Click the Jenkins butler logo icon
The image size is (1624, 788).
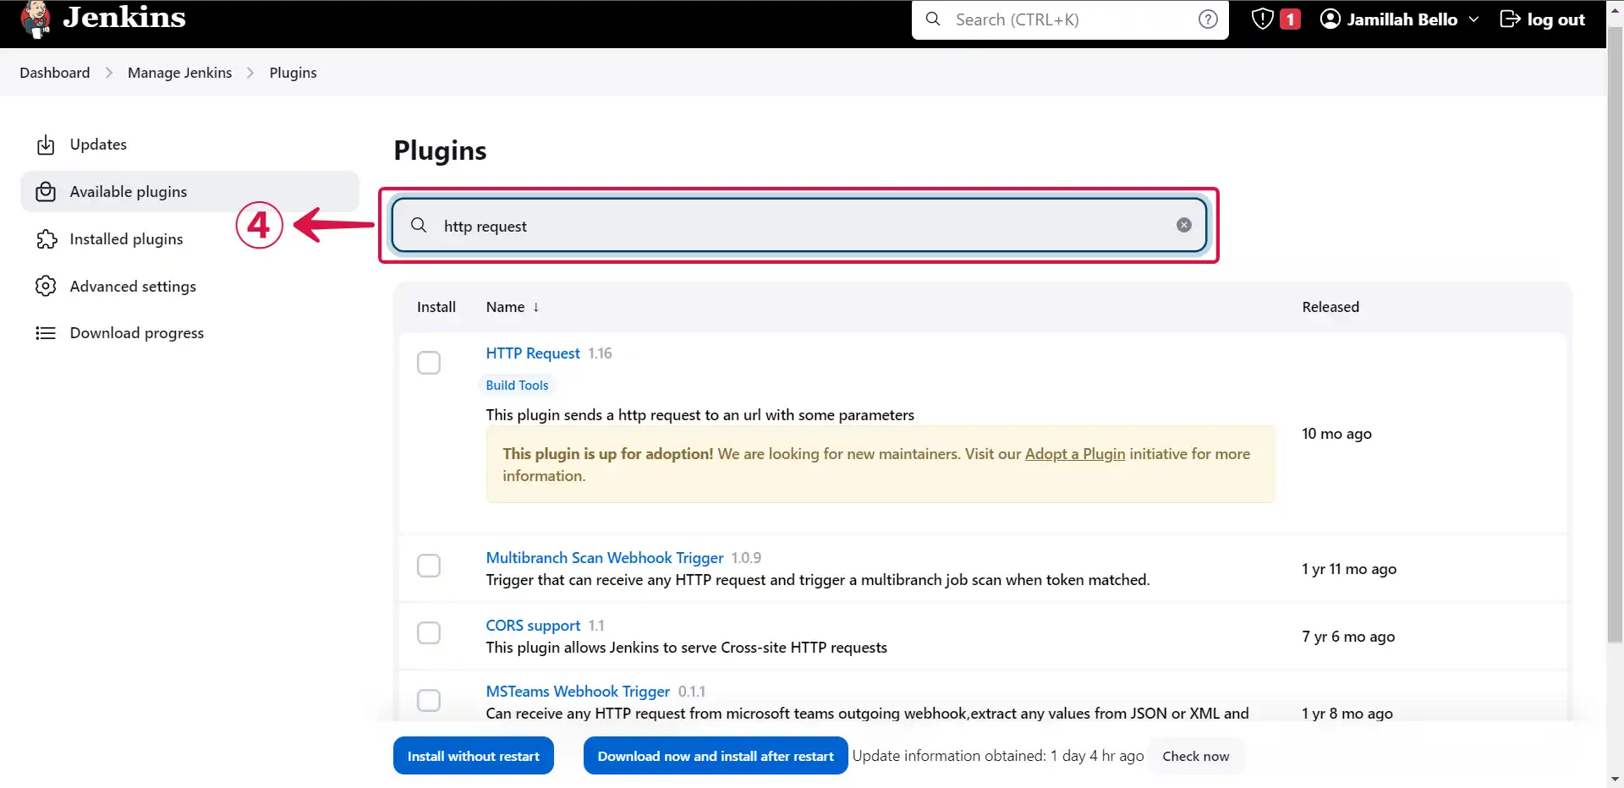pyautogui.click(x=36, y=19)
